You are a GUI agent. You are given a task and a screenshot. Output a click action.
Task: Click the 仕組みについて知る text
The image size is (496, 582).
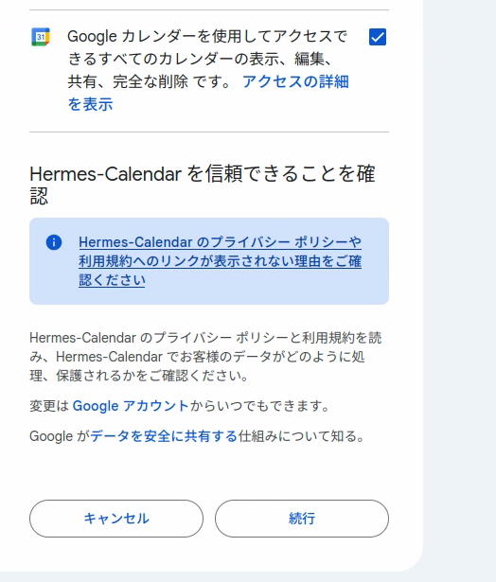point(301,436)
